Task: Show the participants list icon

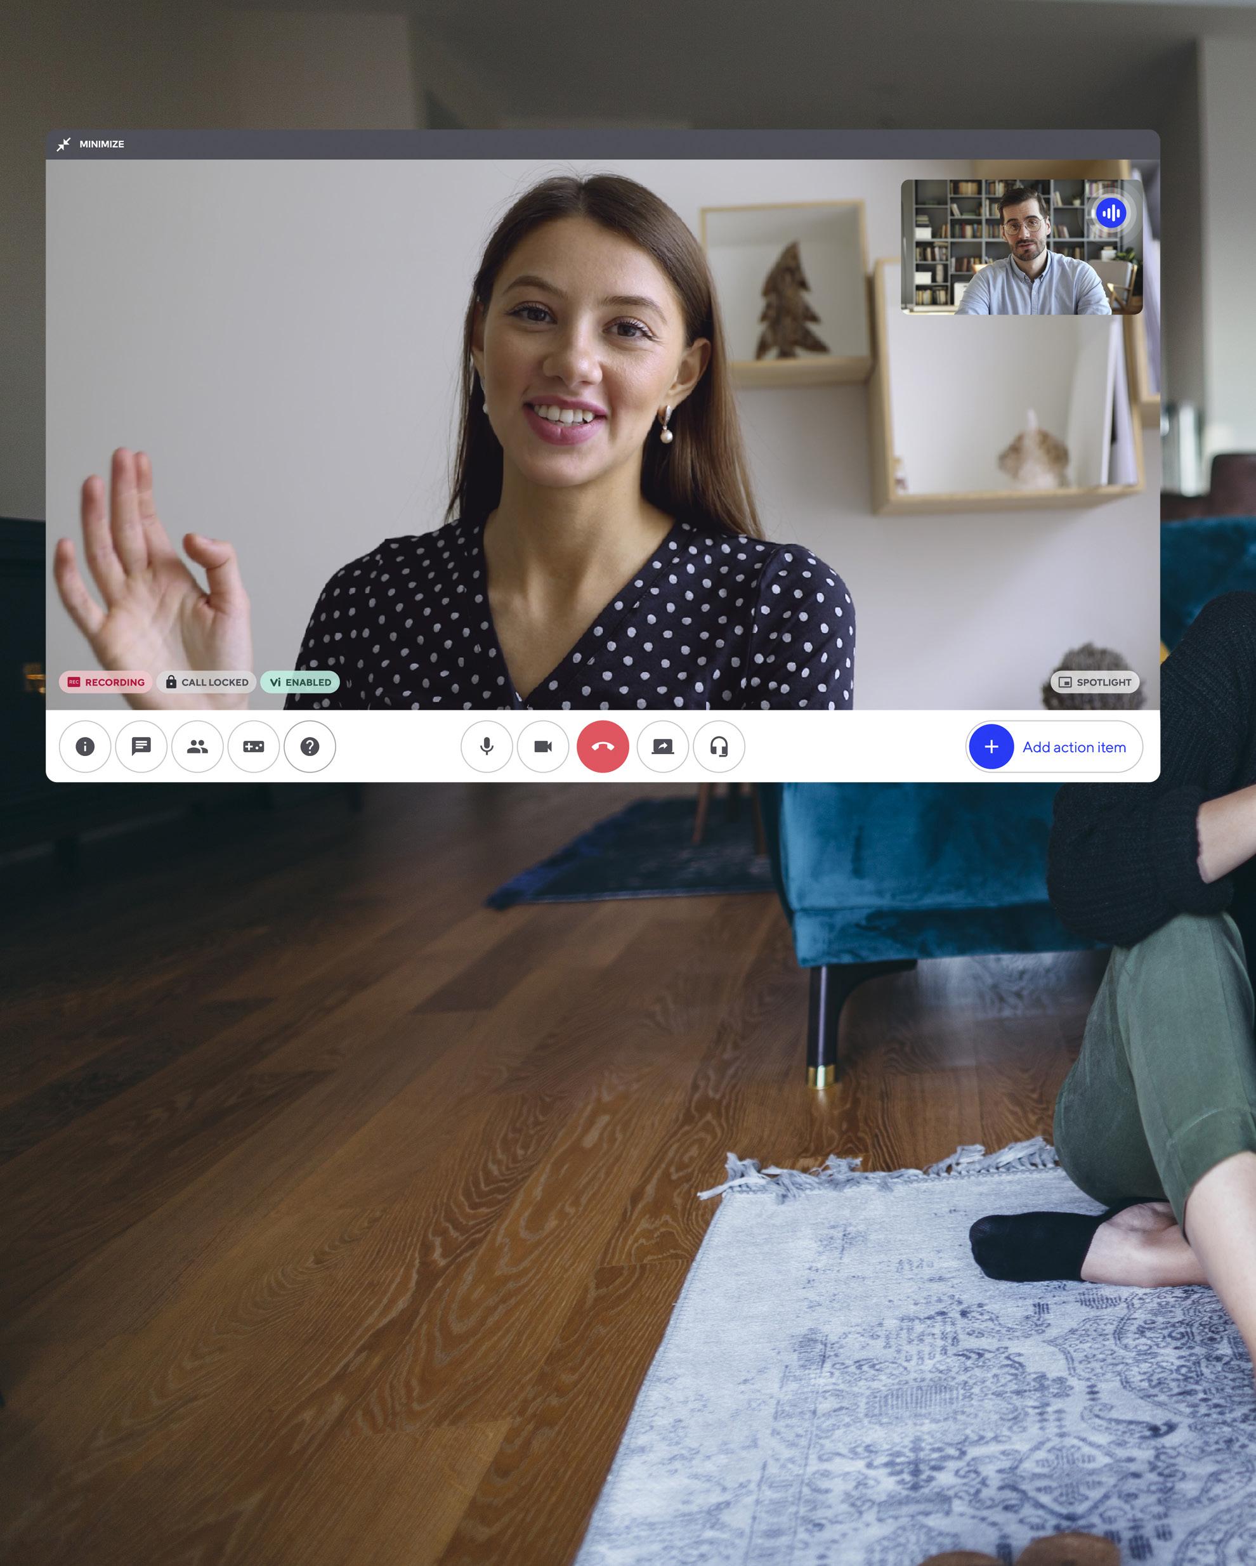Action: (197, 747)
